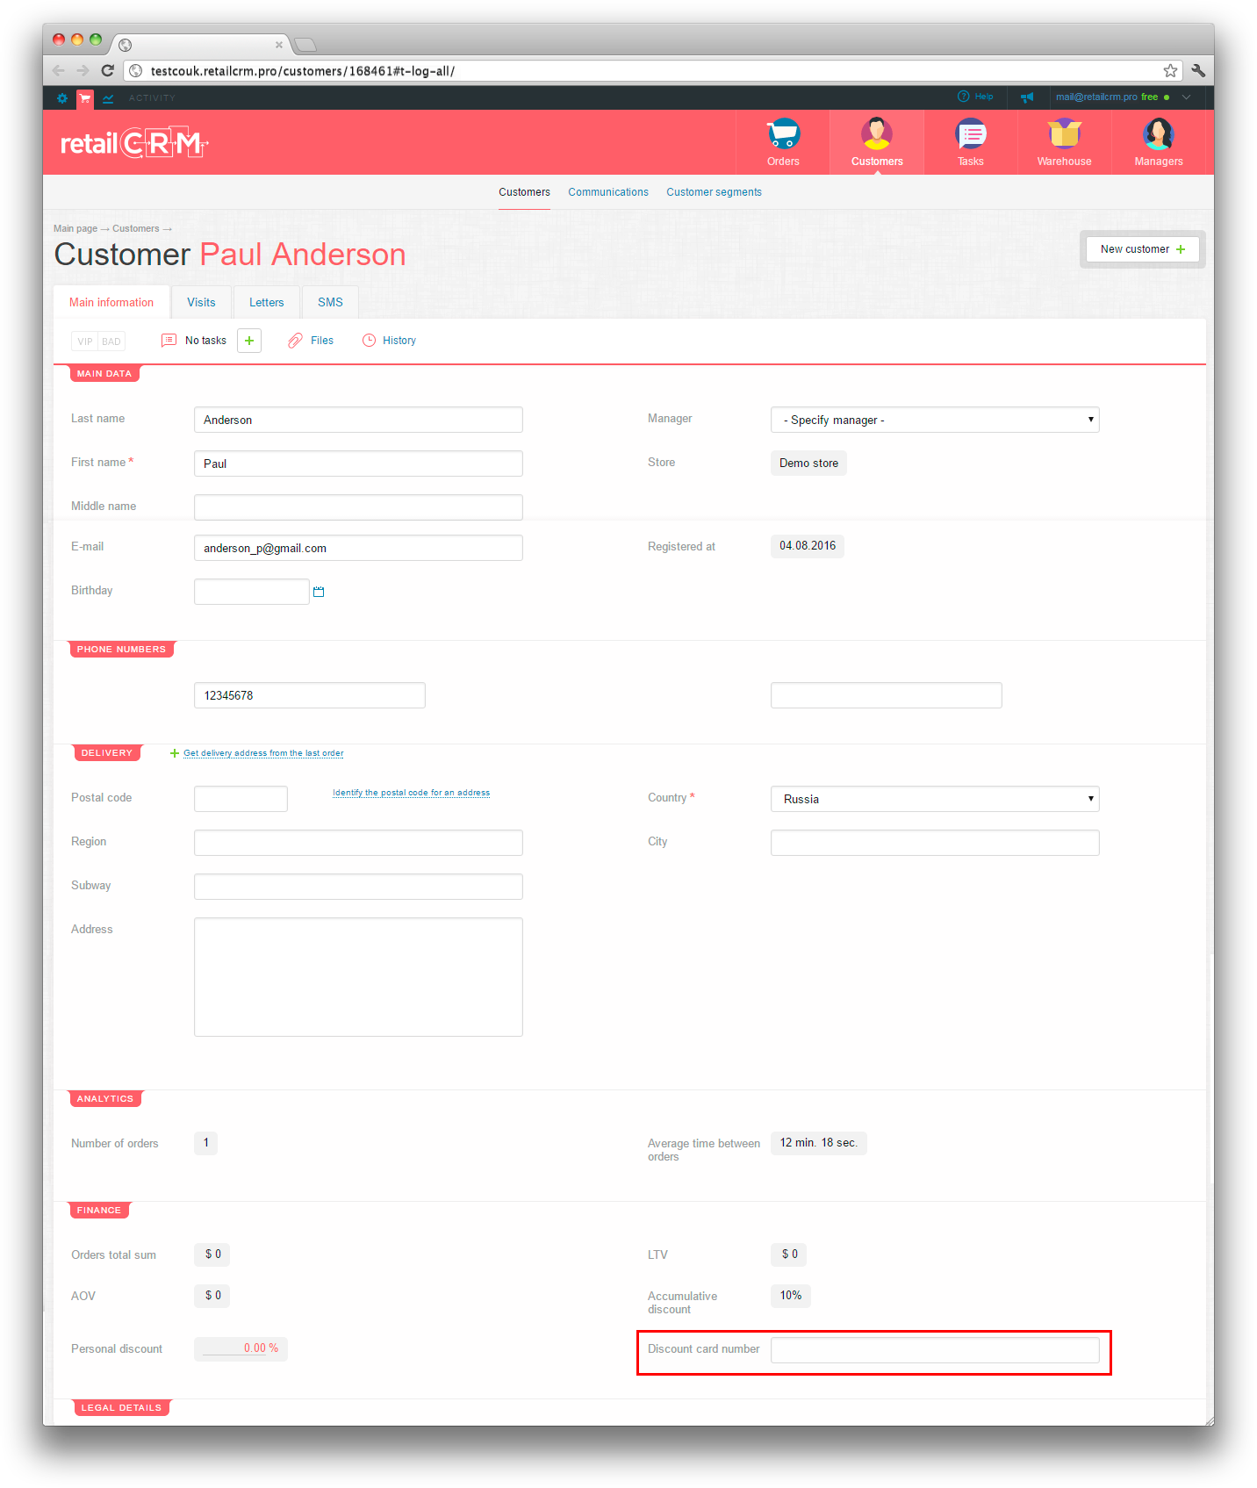This screenshot has height=1488, width=1257.
Task: Click the browser reload button
Action: [107, 71]
